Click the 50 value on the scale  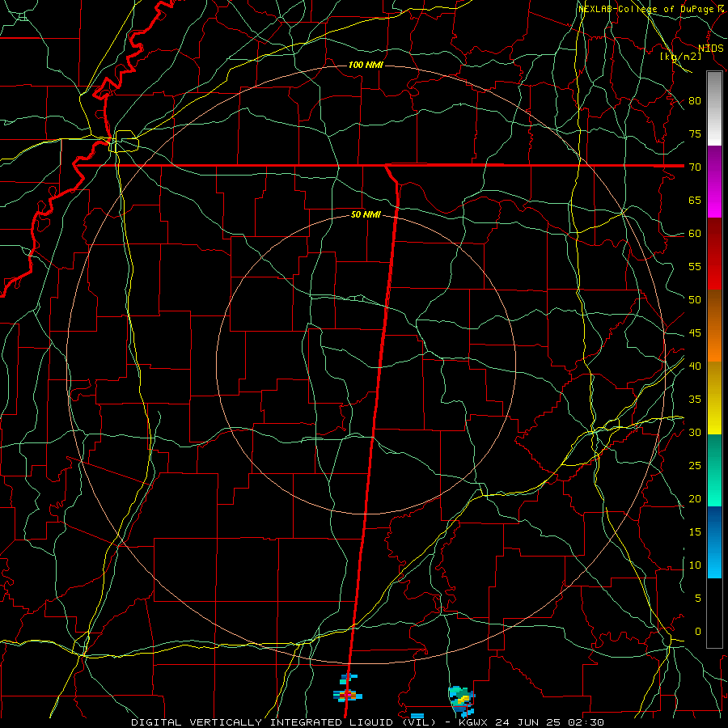coord(695,300)
